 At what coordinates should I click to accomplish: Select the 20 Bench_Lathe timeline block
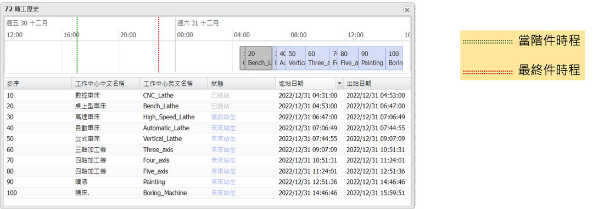pyautogui.click(x=259, y=59)
